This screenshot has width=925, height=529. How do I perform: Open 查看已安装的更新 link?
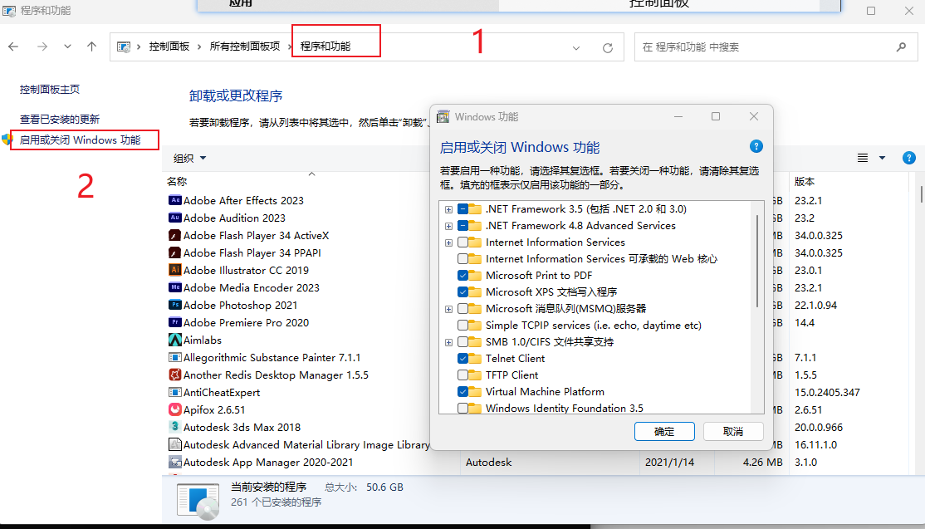pyautogui.click(x=60, y=119)
